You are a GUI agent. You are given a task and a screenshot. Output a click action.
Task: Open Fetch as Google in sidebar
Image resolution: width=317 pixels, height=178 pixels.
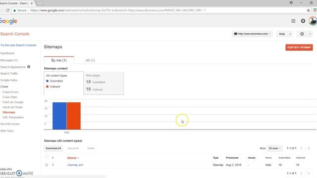click(13, 102)
